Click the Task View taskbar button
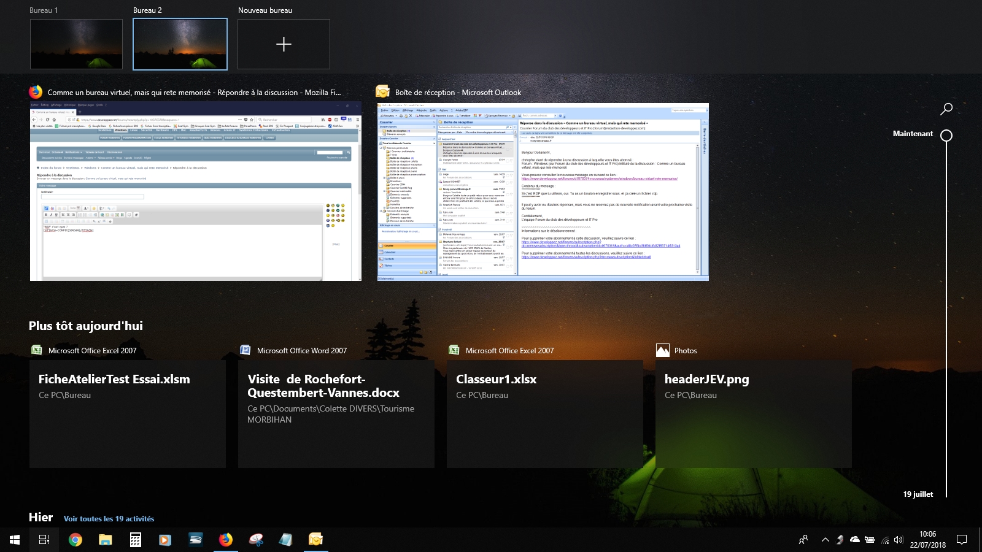Image resolution: width=982 pixels, height=552 pixels. tap(44, 540)
